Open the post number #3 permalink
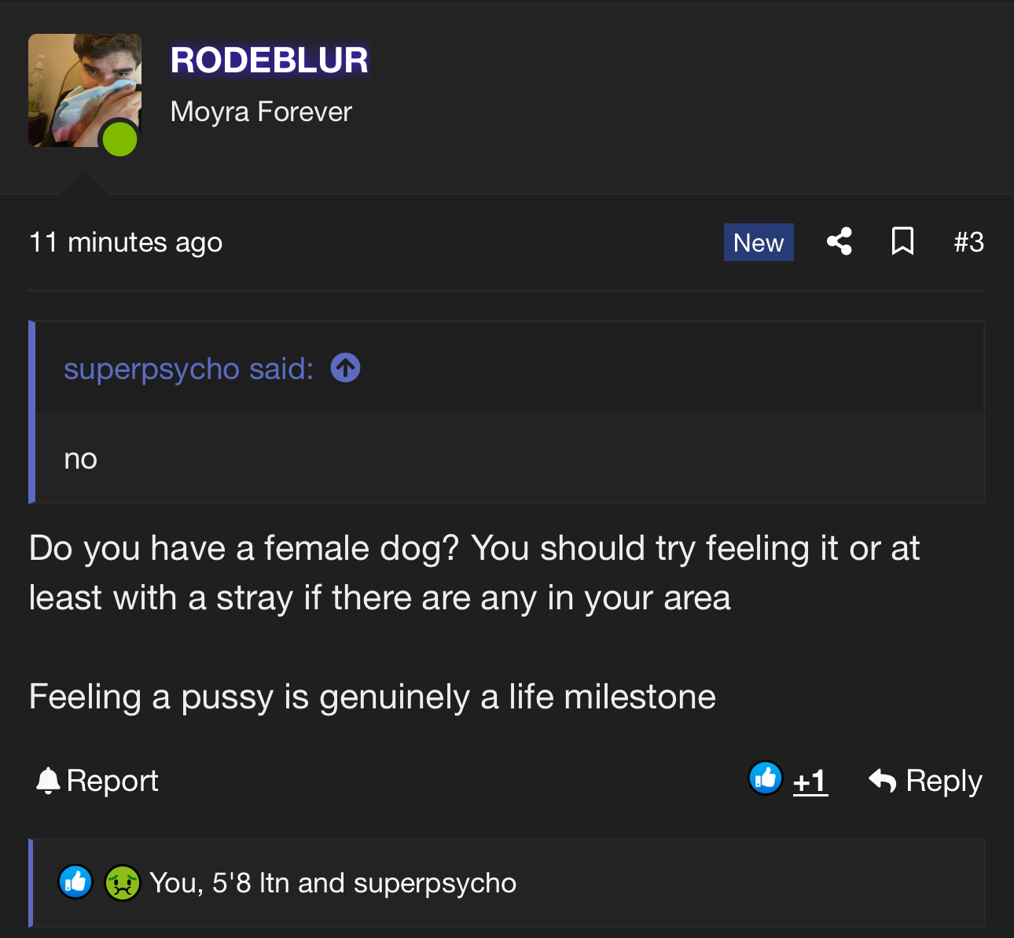This screenshot has width=1014, height=938. [968, 241]
